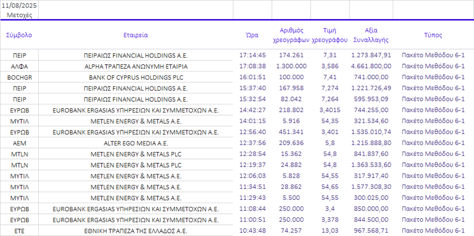Select ALTER EGO MEDIA Α.Ε. company cell
Image resolution: width=474 pixels, height=236 pixels.
136,143
